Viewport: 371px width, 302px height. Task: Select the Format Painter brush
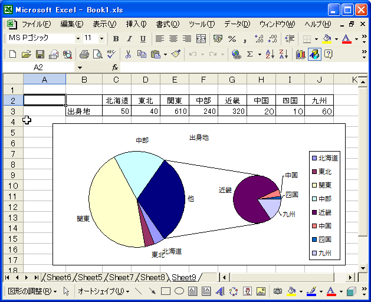tap(176, 54)
